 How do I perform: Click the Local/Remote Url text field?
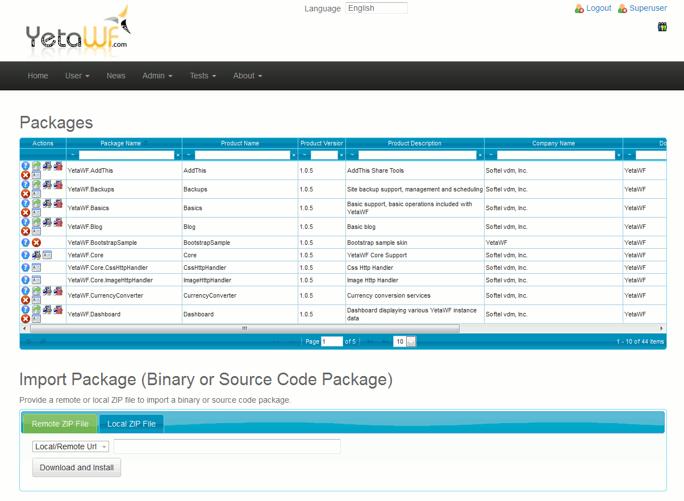[227, 446]
